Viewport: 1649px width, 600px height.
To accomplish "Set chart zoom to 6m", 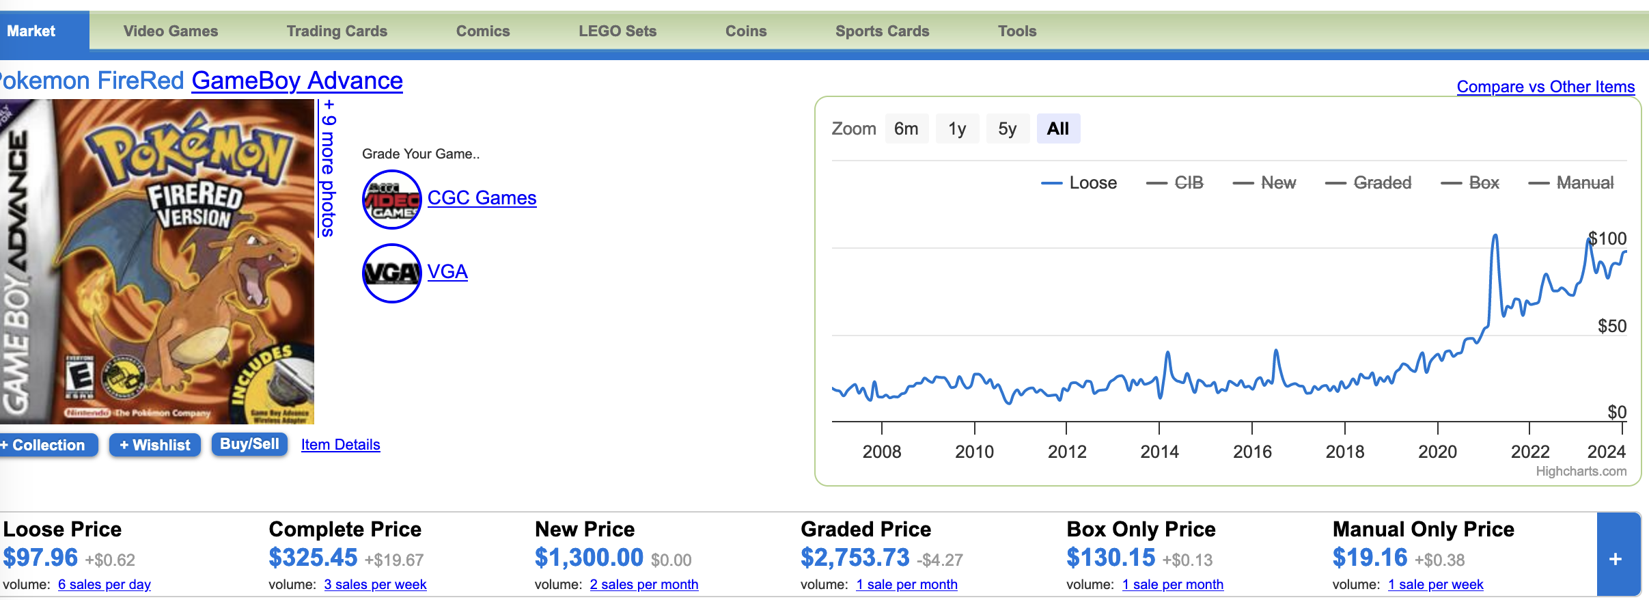I will (x=906, y=128).
